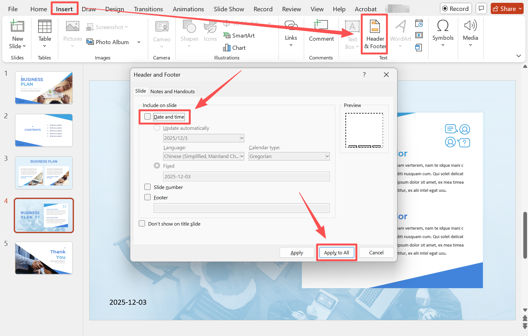Open the Shapes gallery
Image resolution: width=528 pixels, height=336 pixels.
pos(189,34)
